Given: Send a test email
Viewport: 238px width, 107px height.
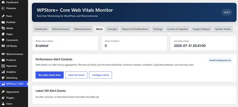Looking at the screenshot, I should pos(76,75).
